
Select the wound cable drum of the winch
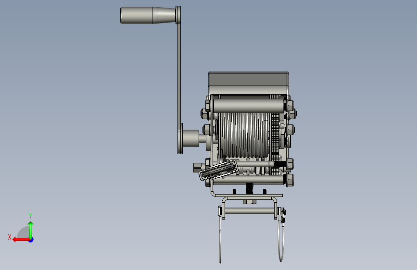pos(244,135)
